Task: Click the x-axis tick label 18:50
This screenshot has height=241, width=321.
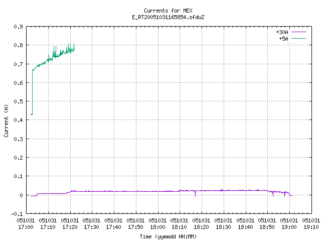Action: point(267,227)
